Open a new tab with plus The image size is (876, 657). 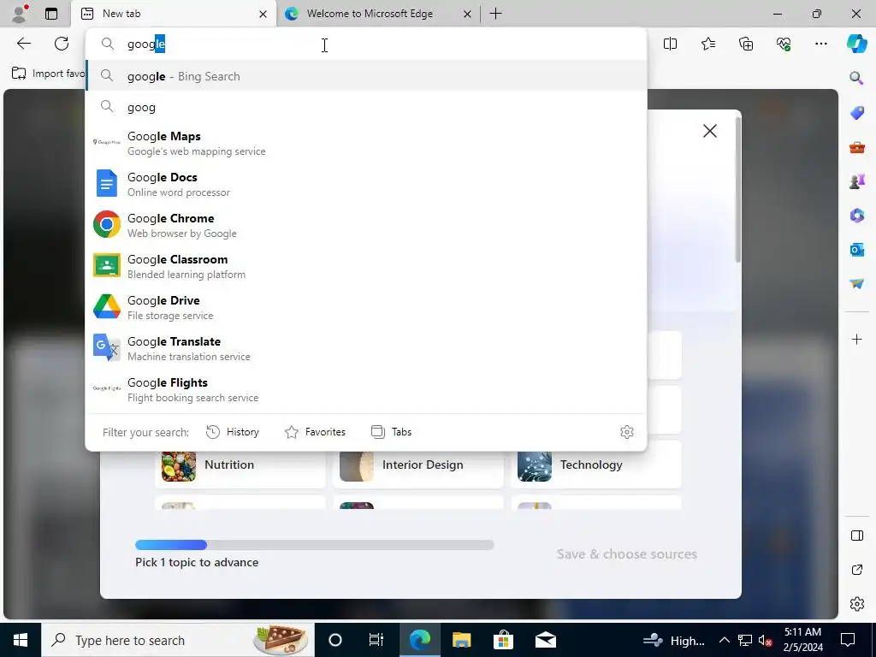[x=495, y=14]
